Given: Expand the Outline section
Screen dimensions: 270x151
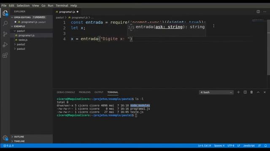Looking at the screenshot, I should click(31, 137).
